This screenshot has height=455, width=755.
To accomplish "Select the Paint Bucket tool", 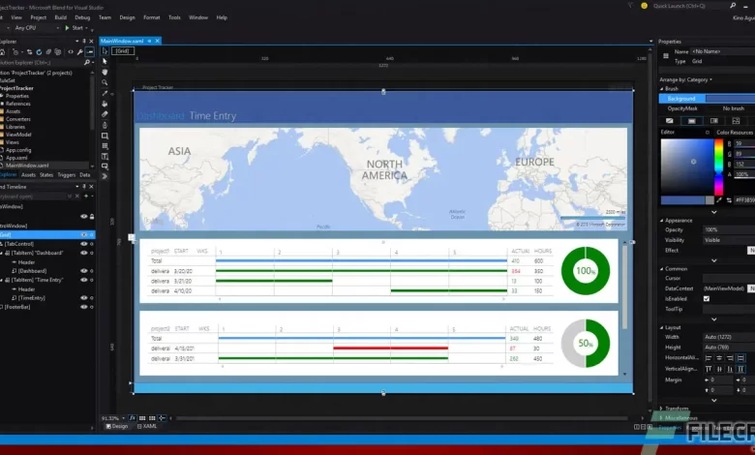I will pos(105,104).
